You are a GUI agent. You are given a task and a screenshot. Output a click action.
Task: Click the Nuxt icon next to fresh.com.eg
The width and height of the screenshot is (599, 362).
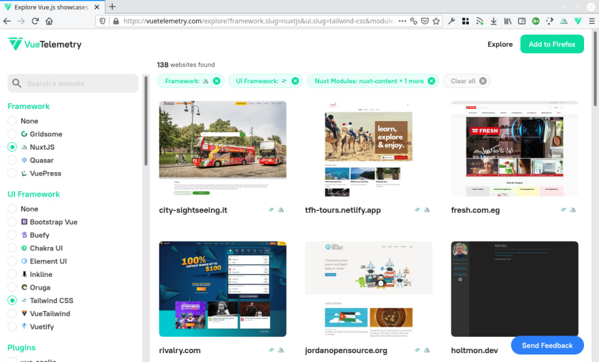pos(572,210)
